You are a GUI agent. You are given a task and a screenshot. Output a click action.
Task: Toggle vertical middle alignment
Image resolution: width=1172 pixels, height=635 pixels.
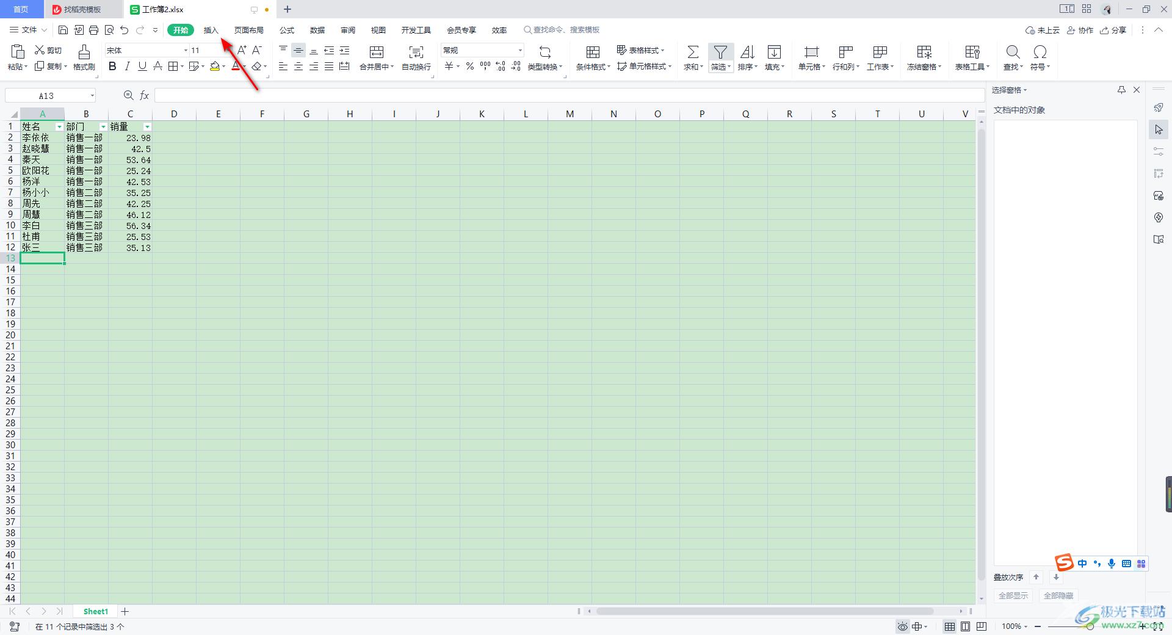tap(298, 50)
